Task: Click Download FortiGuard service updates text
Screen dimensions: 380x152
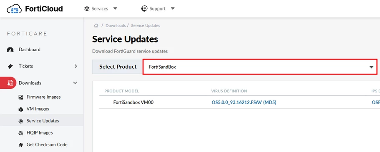Action: pyautogui.click(x=130, y=51)
